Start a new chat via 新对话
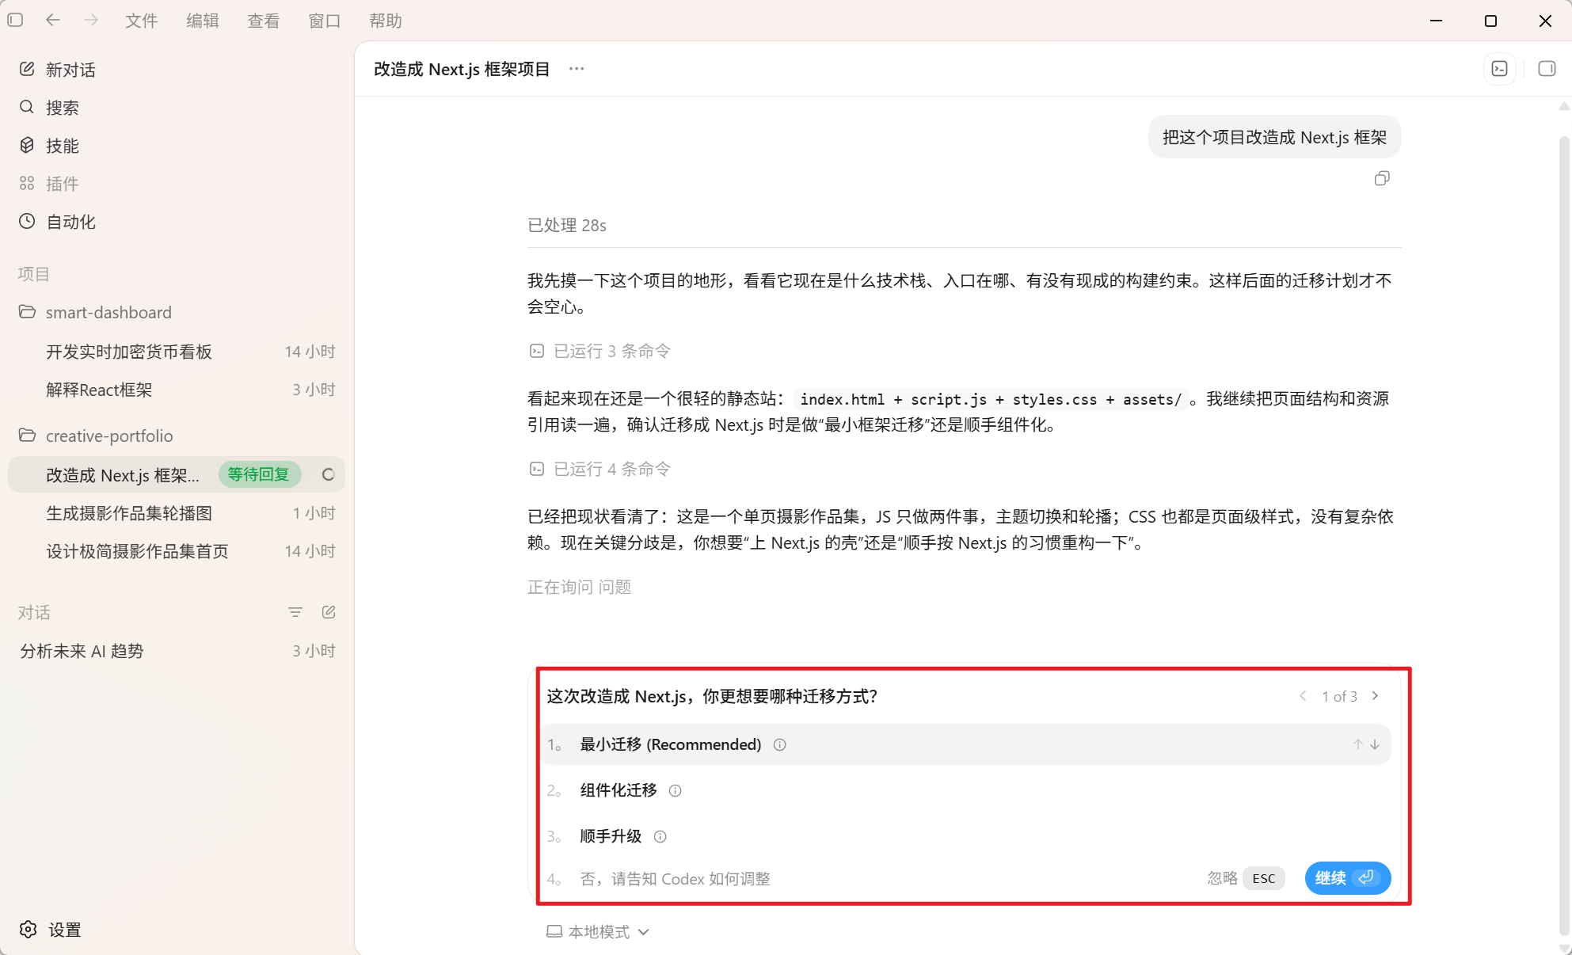This screenshot has height=955, width=1572. (57, 70)
